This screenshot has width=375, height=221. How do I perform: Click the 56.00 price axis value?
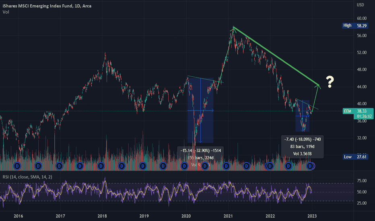(x=362, y=36)
